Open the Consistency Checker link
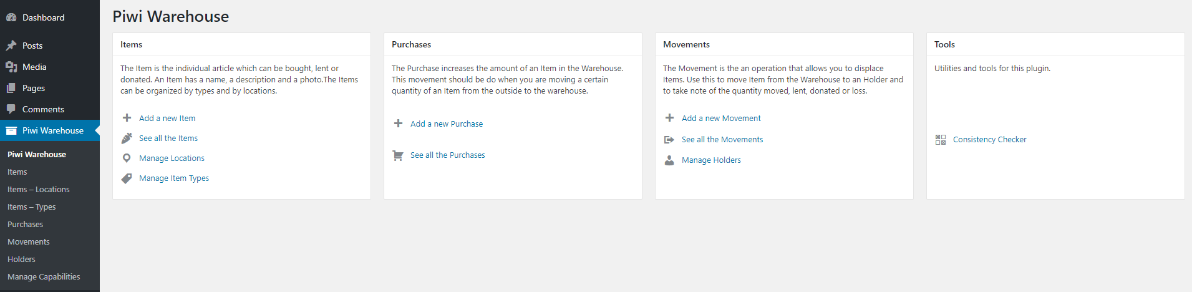Image resolution: width=1192 pixels, height=292 pixels. pos(989,140)
